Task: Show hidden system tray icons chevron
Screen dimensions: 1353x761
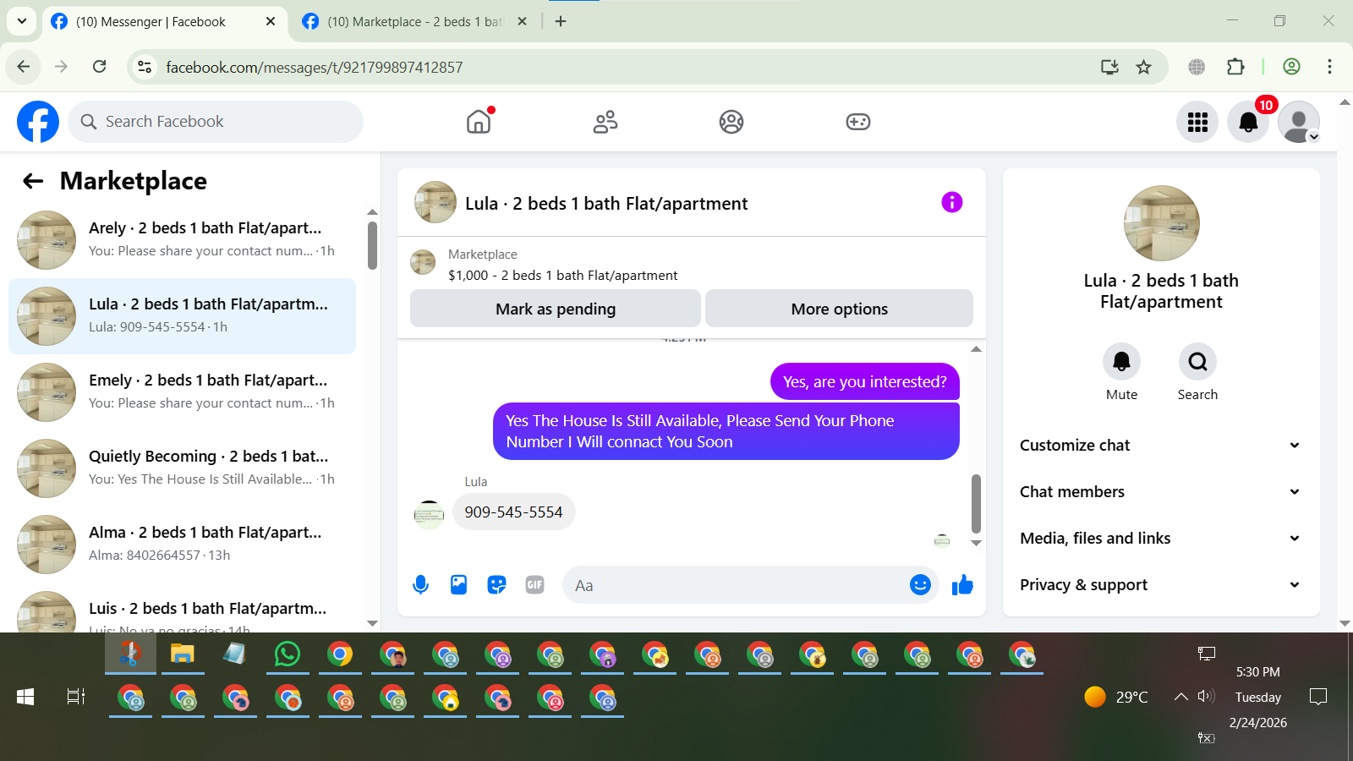Action: (1180, 697)
